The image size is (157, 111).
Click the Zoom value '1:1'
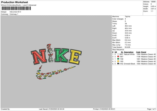coord(152,11)
